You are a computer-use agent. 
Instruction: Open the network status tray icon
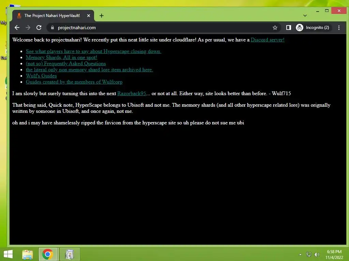point(308,255)
